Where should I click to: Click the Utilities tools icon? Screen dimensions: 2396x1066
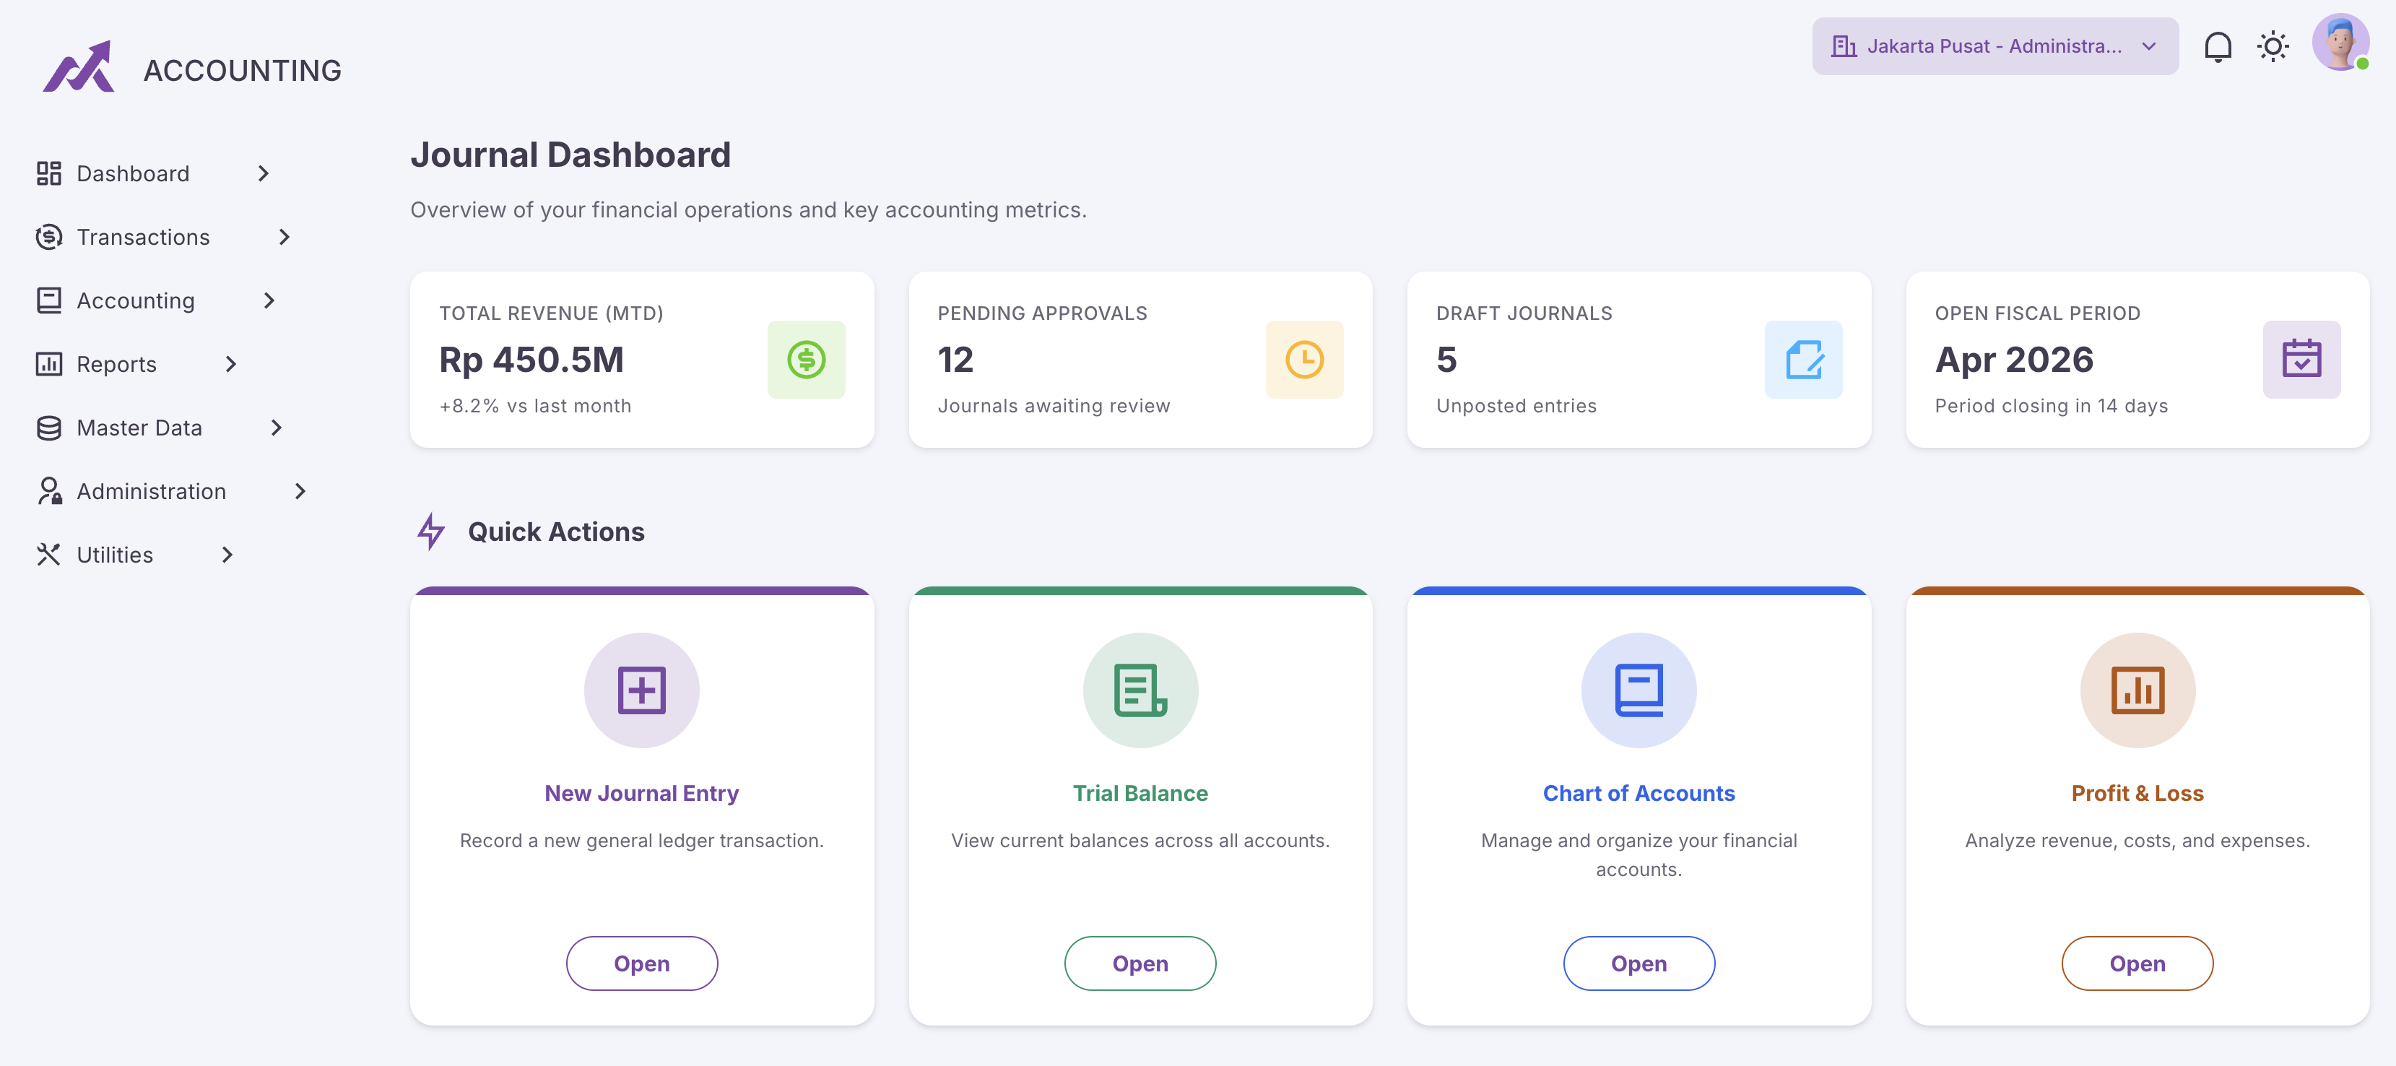point(48,555)
